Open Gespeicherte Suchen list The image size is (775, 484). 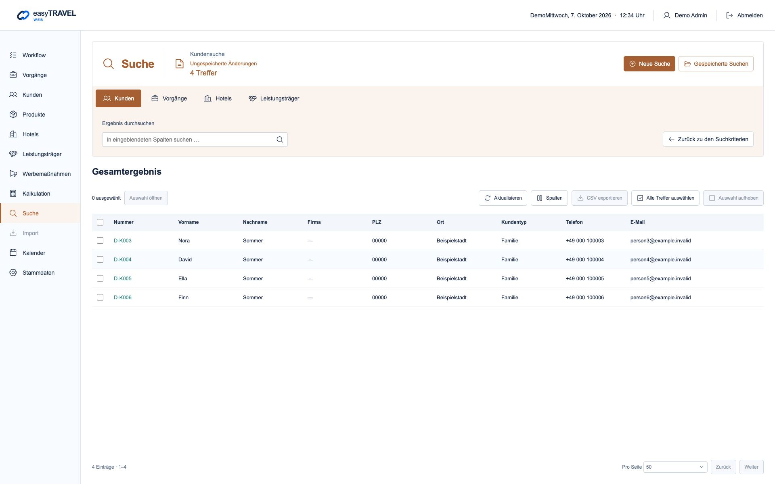716,64
